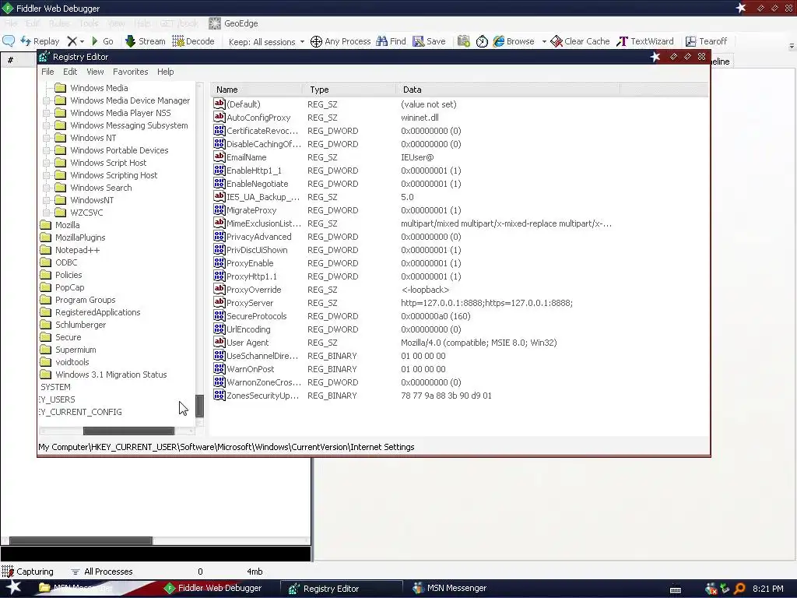Select Windows 3.1 Migration Status key
Viewport: 797px width, 598px height.
111,375
